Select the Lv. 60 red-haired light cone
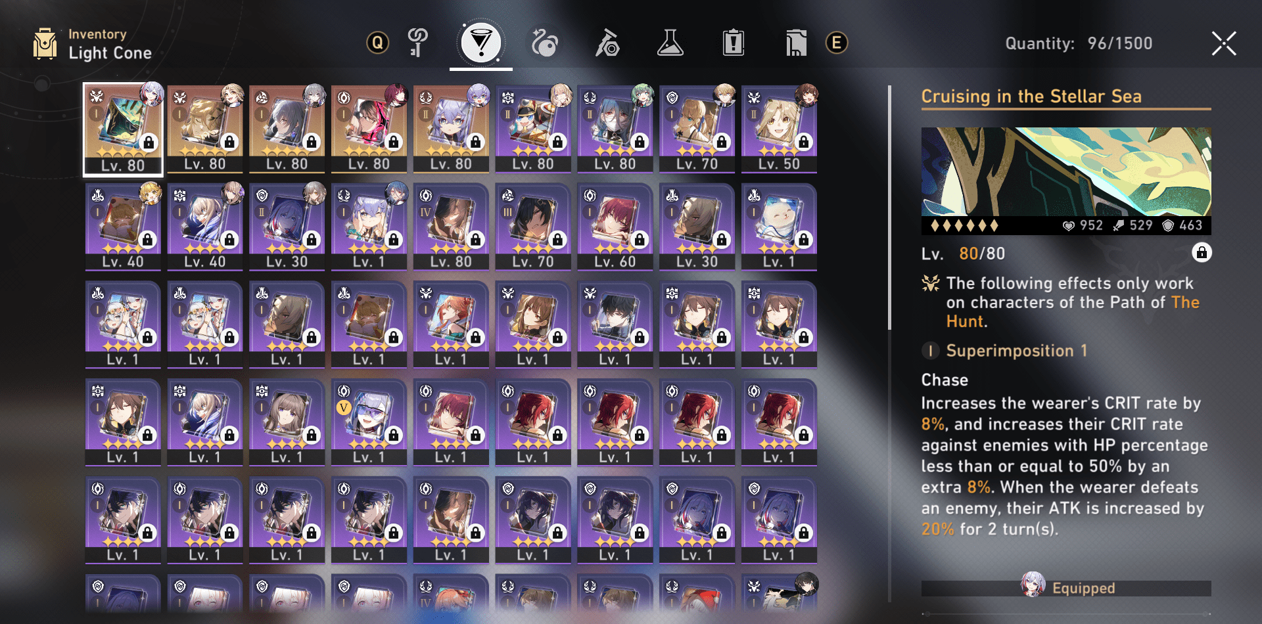Viewport: 1262px width, 624px height. (x=615, y=227)
